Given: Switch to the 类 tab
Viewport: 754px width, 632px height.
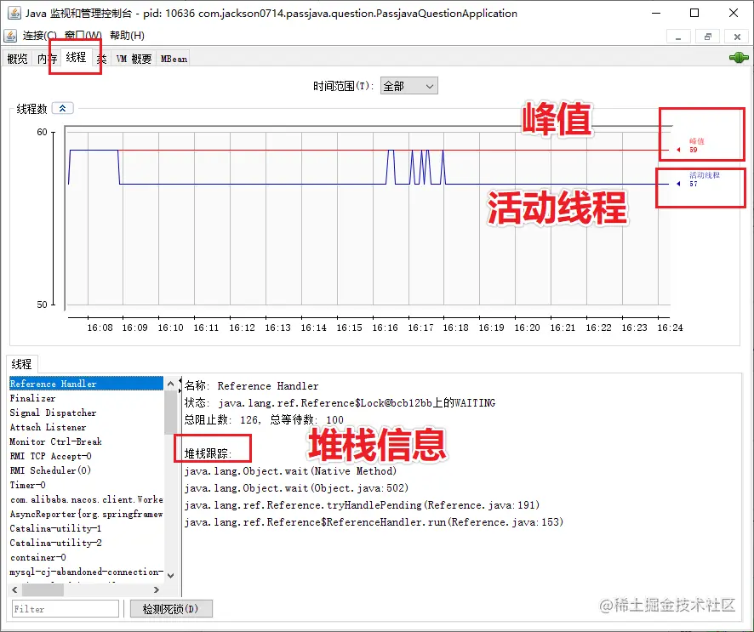Looking at the screenshot, I should click(x=101, y=59).
